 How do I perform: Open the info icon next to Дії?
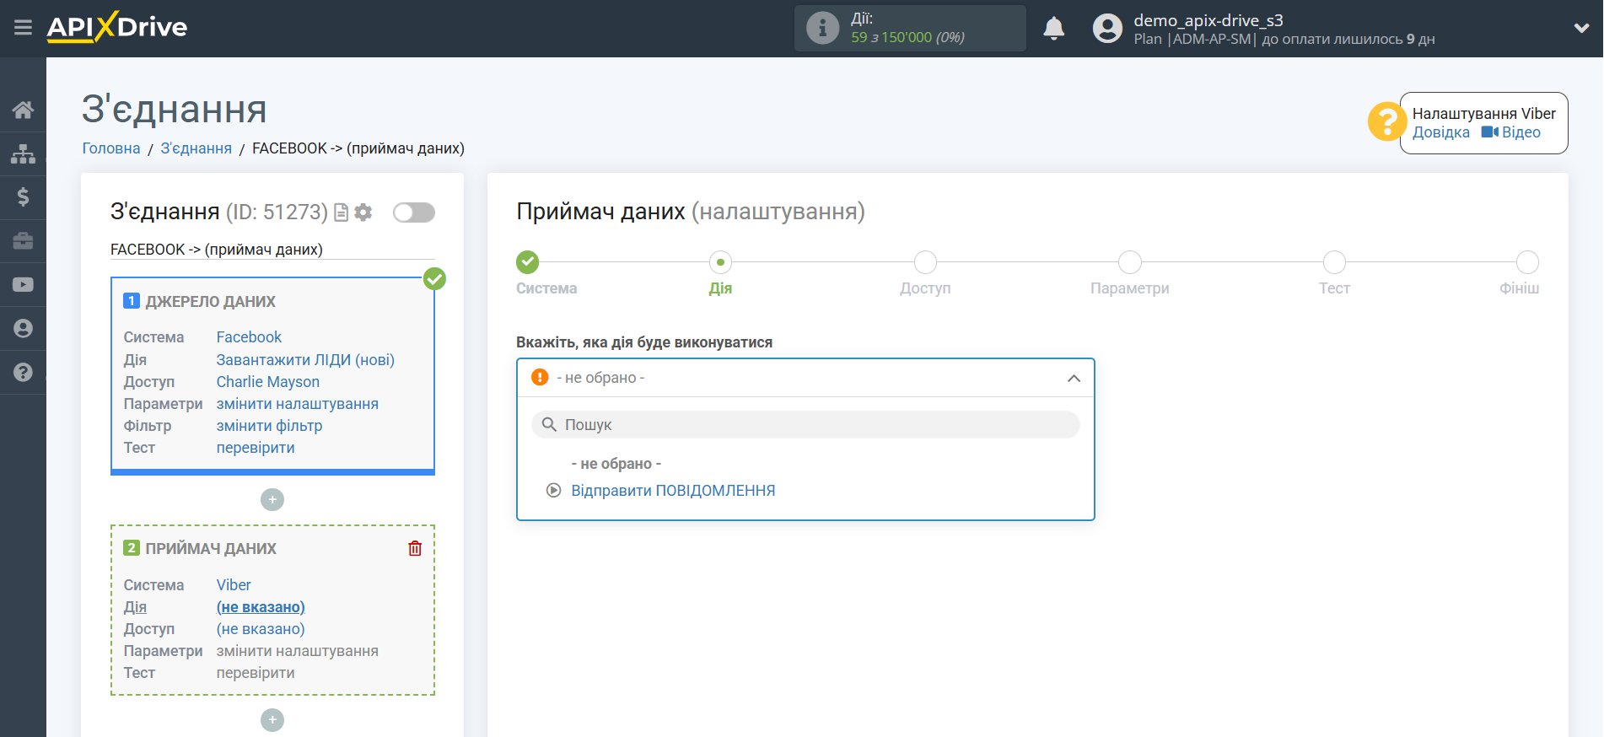822,28
